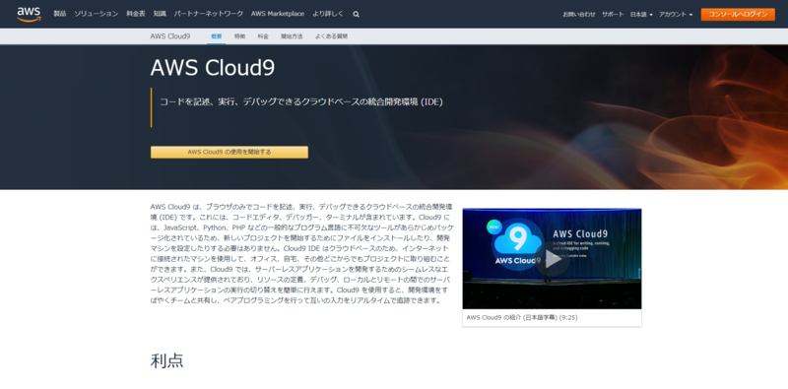This screenshot has height=389, width=788.
Task: Open the より詳しく menu
Action: click(x=328, y=14)
